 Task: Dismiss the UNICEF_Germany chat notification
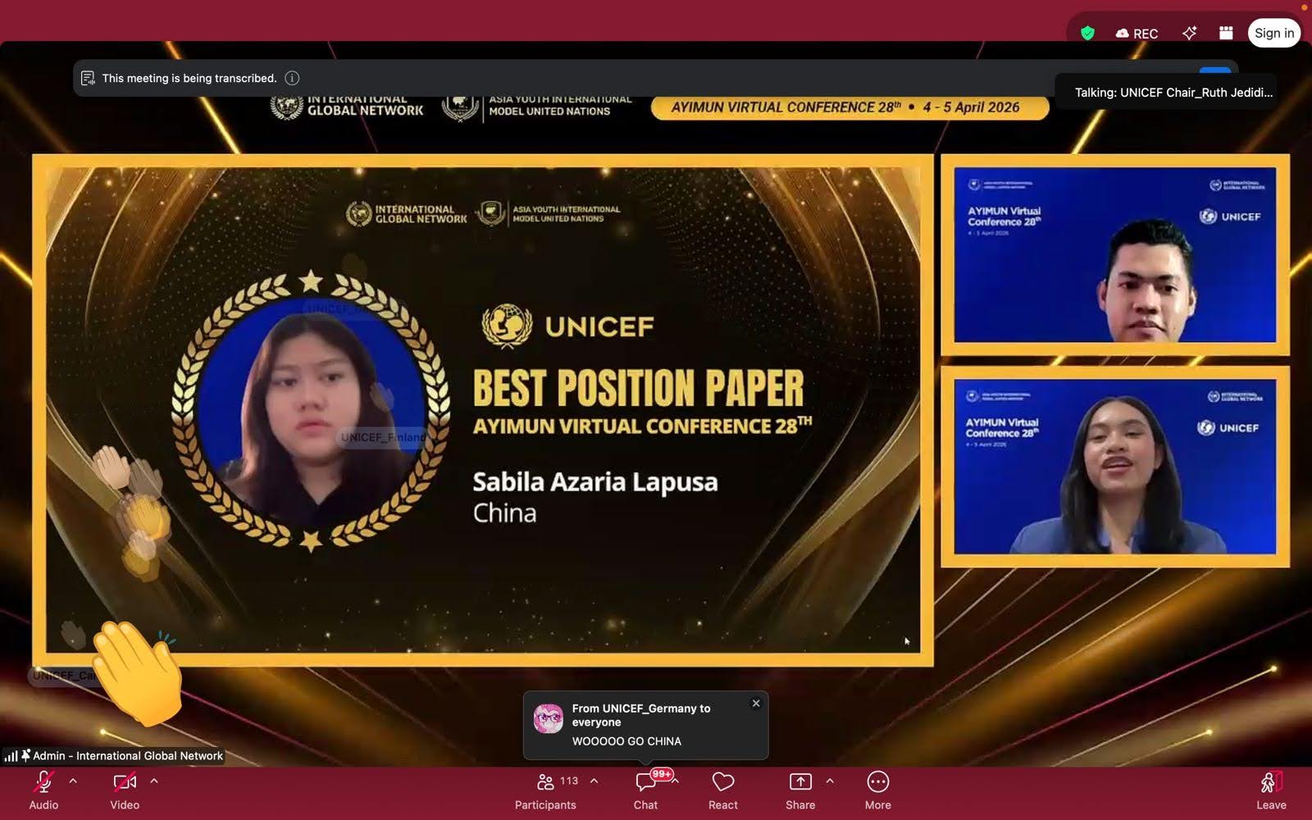click(756, 704)
